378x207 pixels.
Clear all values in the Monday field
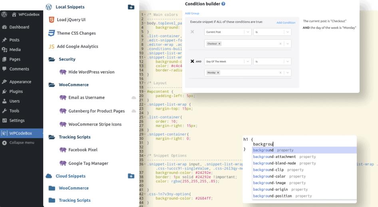coord(280,73)
